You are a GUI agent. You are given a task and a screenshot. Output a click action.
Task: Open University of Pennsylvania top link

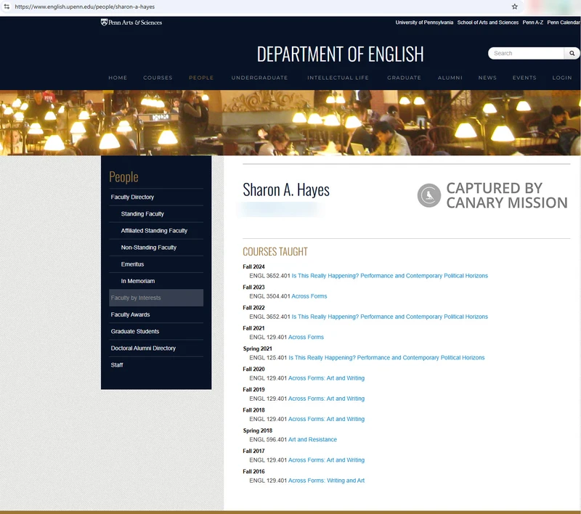pyautogui.click(x=424, y=23)
